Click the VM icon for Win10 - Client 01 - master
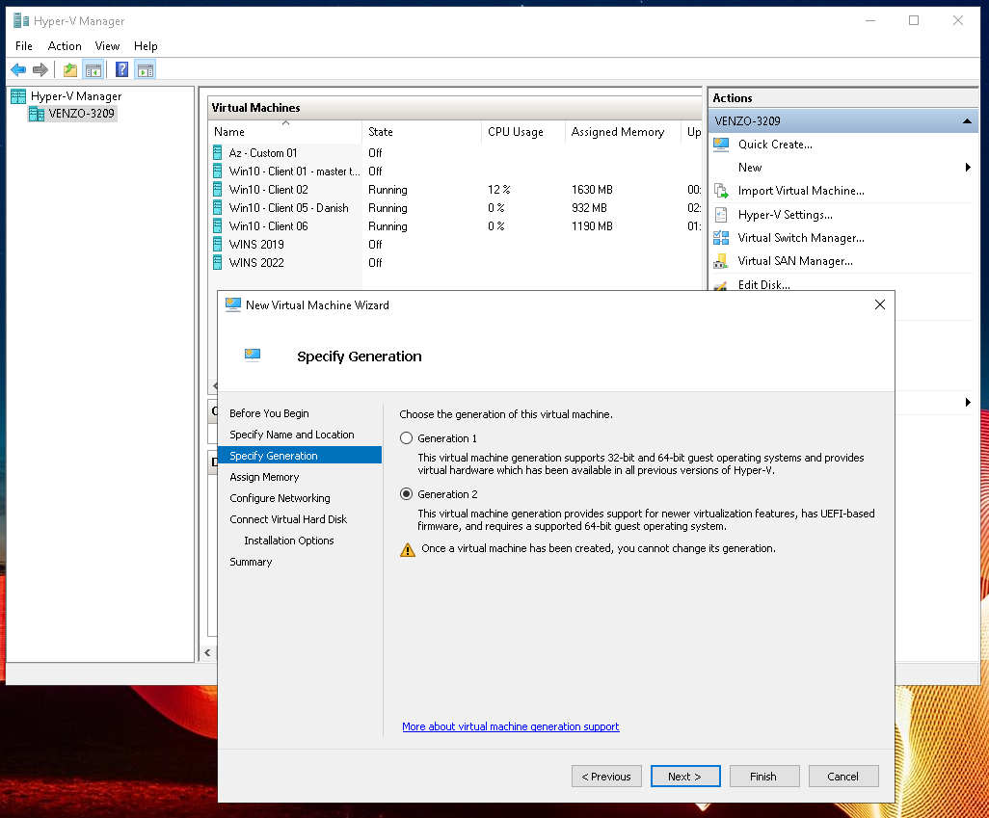Viewport: 989px width, 818px height. pyautogui.click(x=218, y=171)
